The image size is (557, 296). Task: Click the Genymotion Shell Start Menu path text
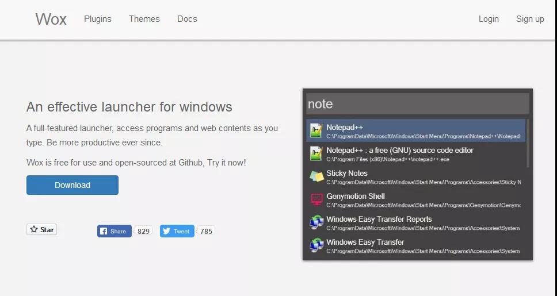click(424, 205)
